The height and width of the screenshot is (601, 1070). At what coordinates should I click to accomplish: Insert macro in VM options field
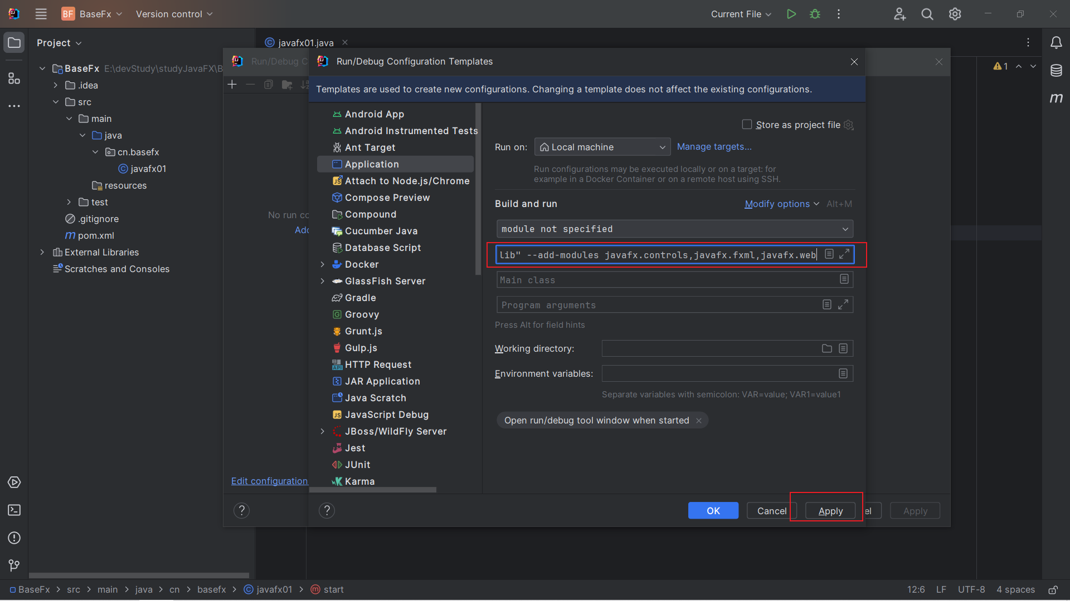(829, 254)
